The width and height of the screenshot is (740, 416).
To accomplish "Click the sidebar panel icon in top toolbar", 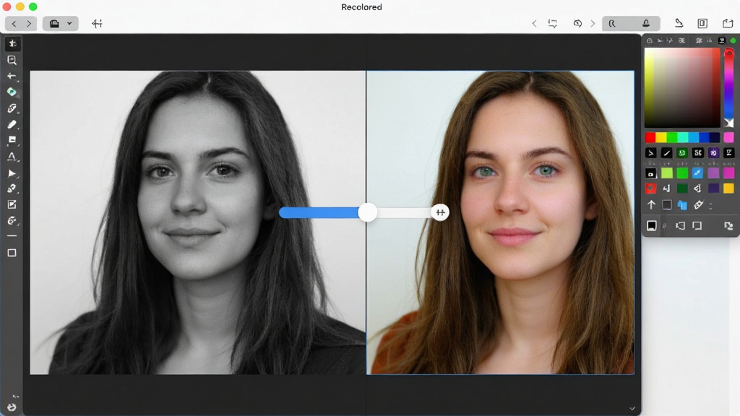I will 702,23.
